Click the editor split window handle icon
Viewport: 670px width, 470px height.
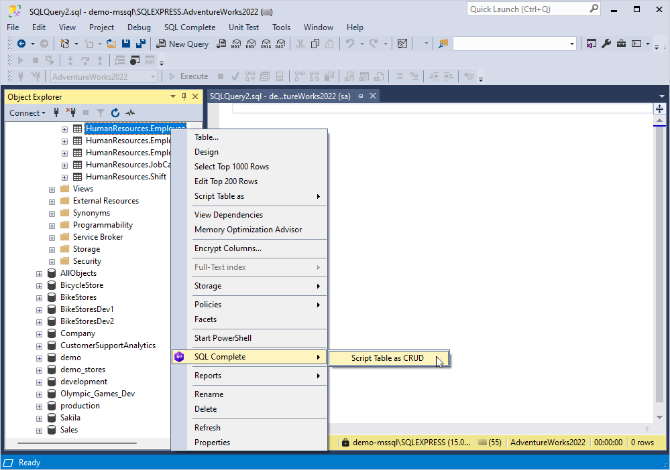(659, 108)
